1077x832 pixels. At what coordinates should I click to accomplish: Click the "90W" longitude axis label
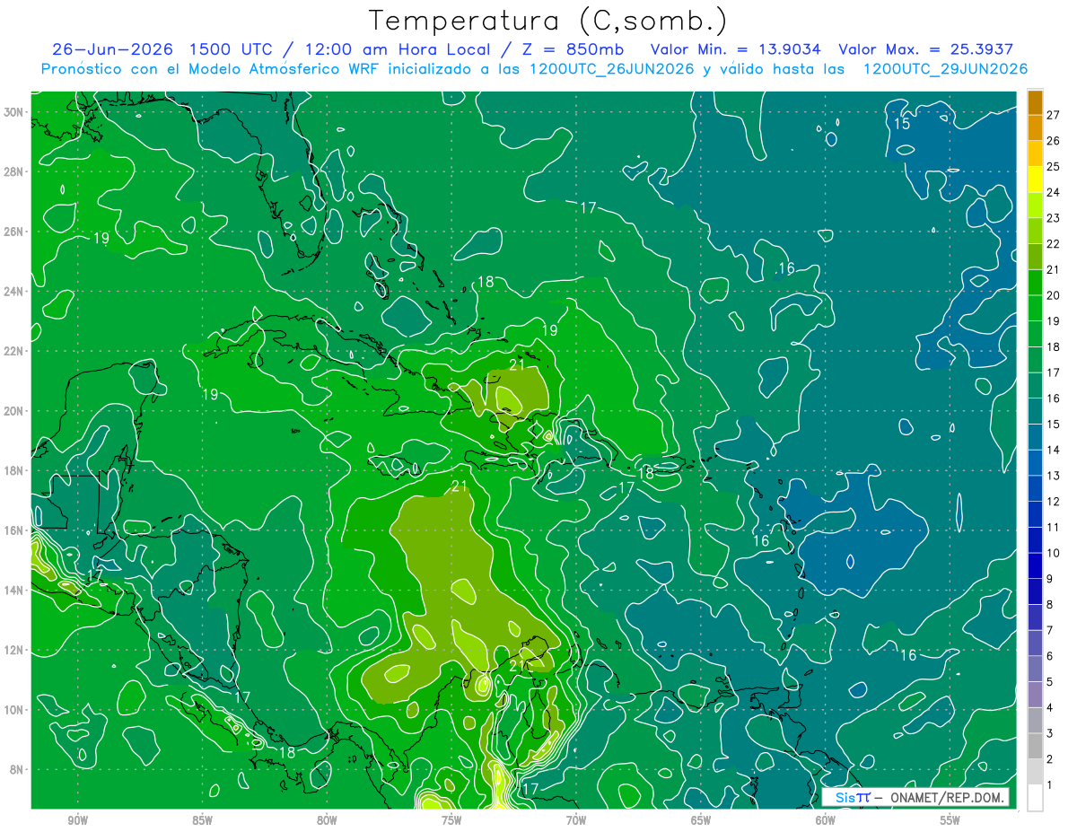[x=78, y=820]
